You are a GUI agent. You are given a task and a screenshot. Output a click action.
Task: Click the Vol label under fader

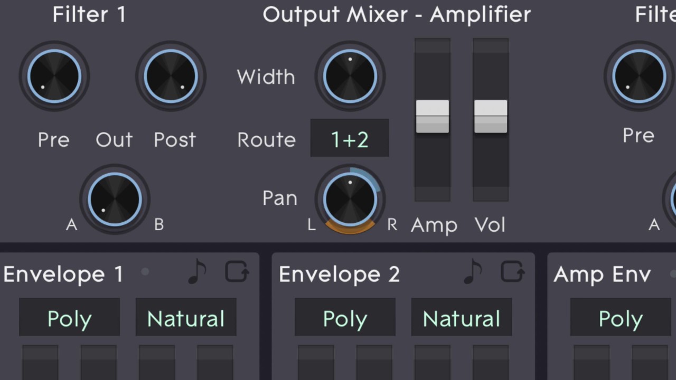(x=490, y=225)
